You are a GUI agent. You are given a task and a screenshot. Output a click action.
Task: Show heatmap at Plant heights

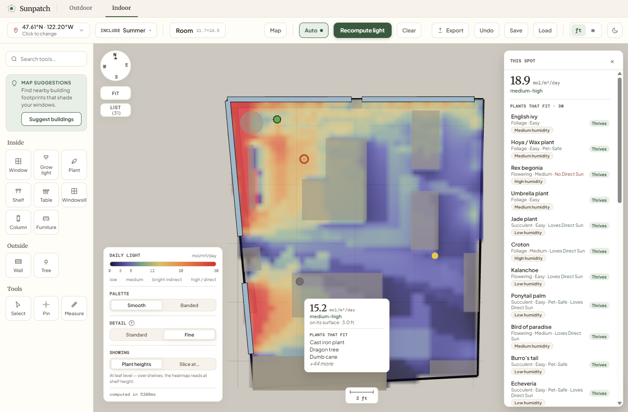(137, 364)
